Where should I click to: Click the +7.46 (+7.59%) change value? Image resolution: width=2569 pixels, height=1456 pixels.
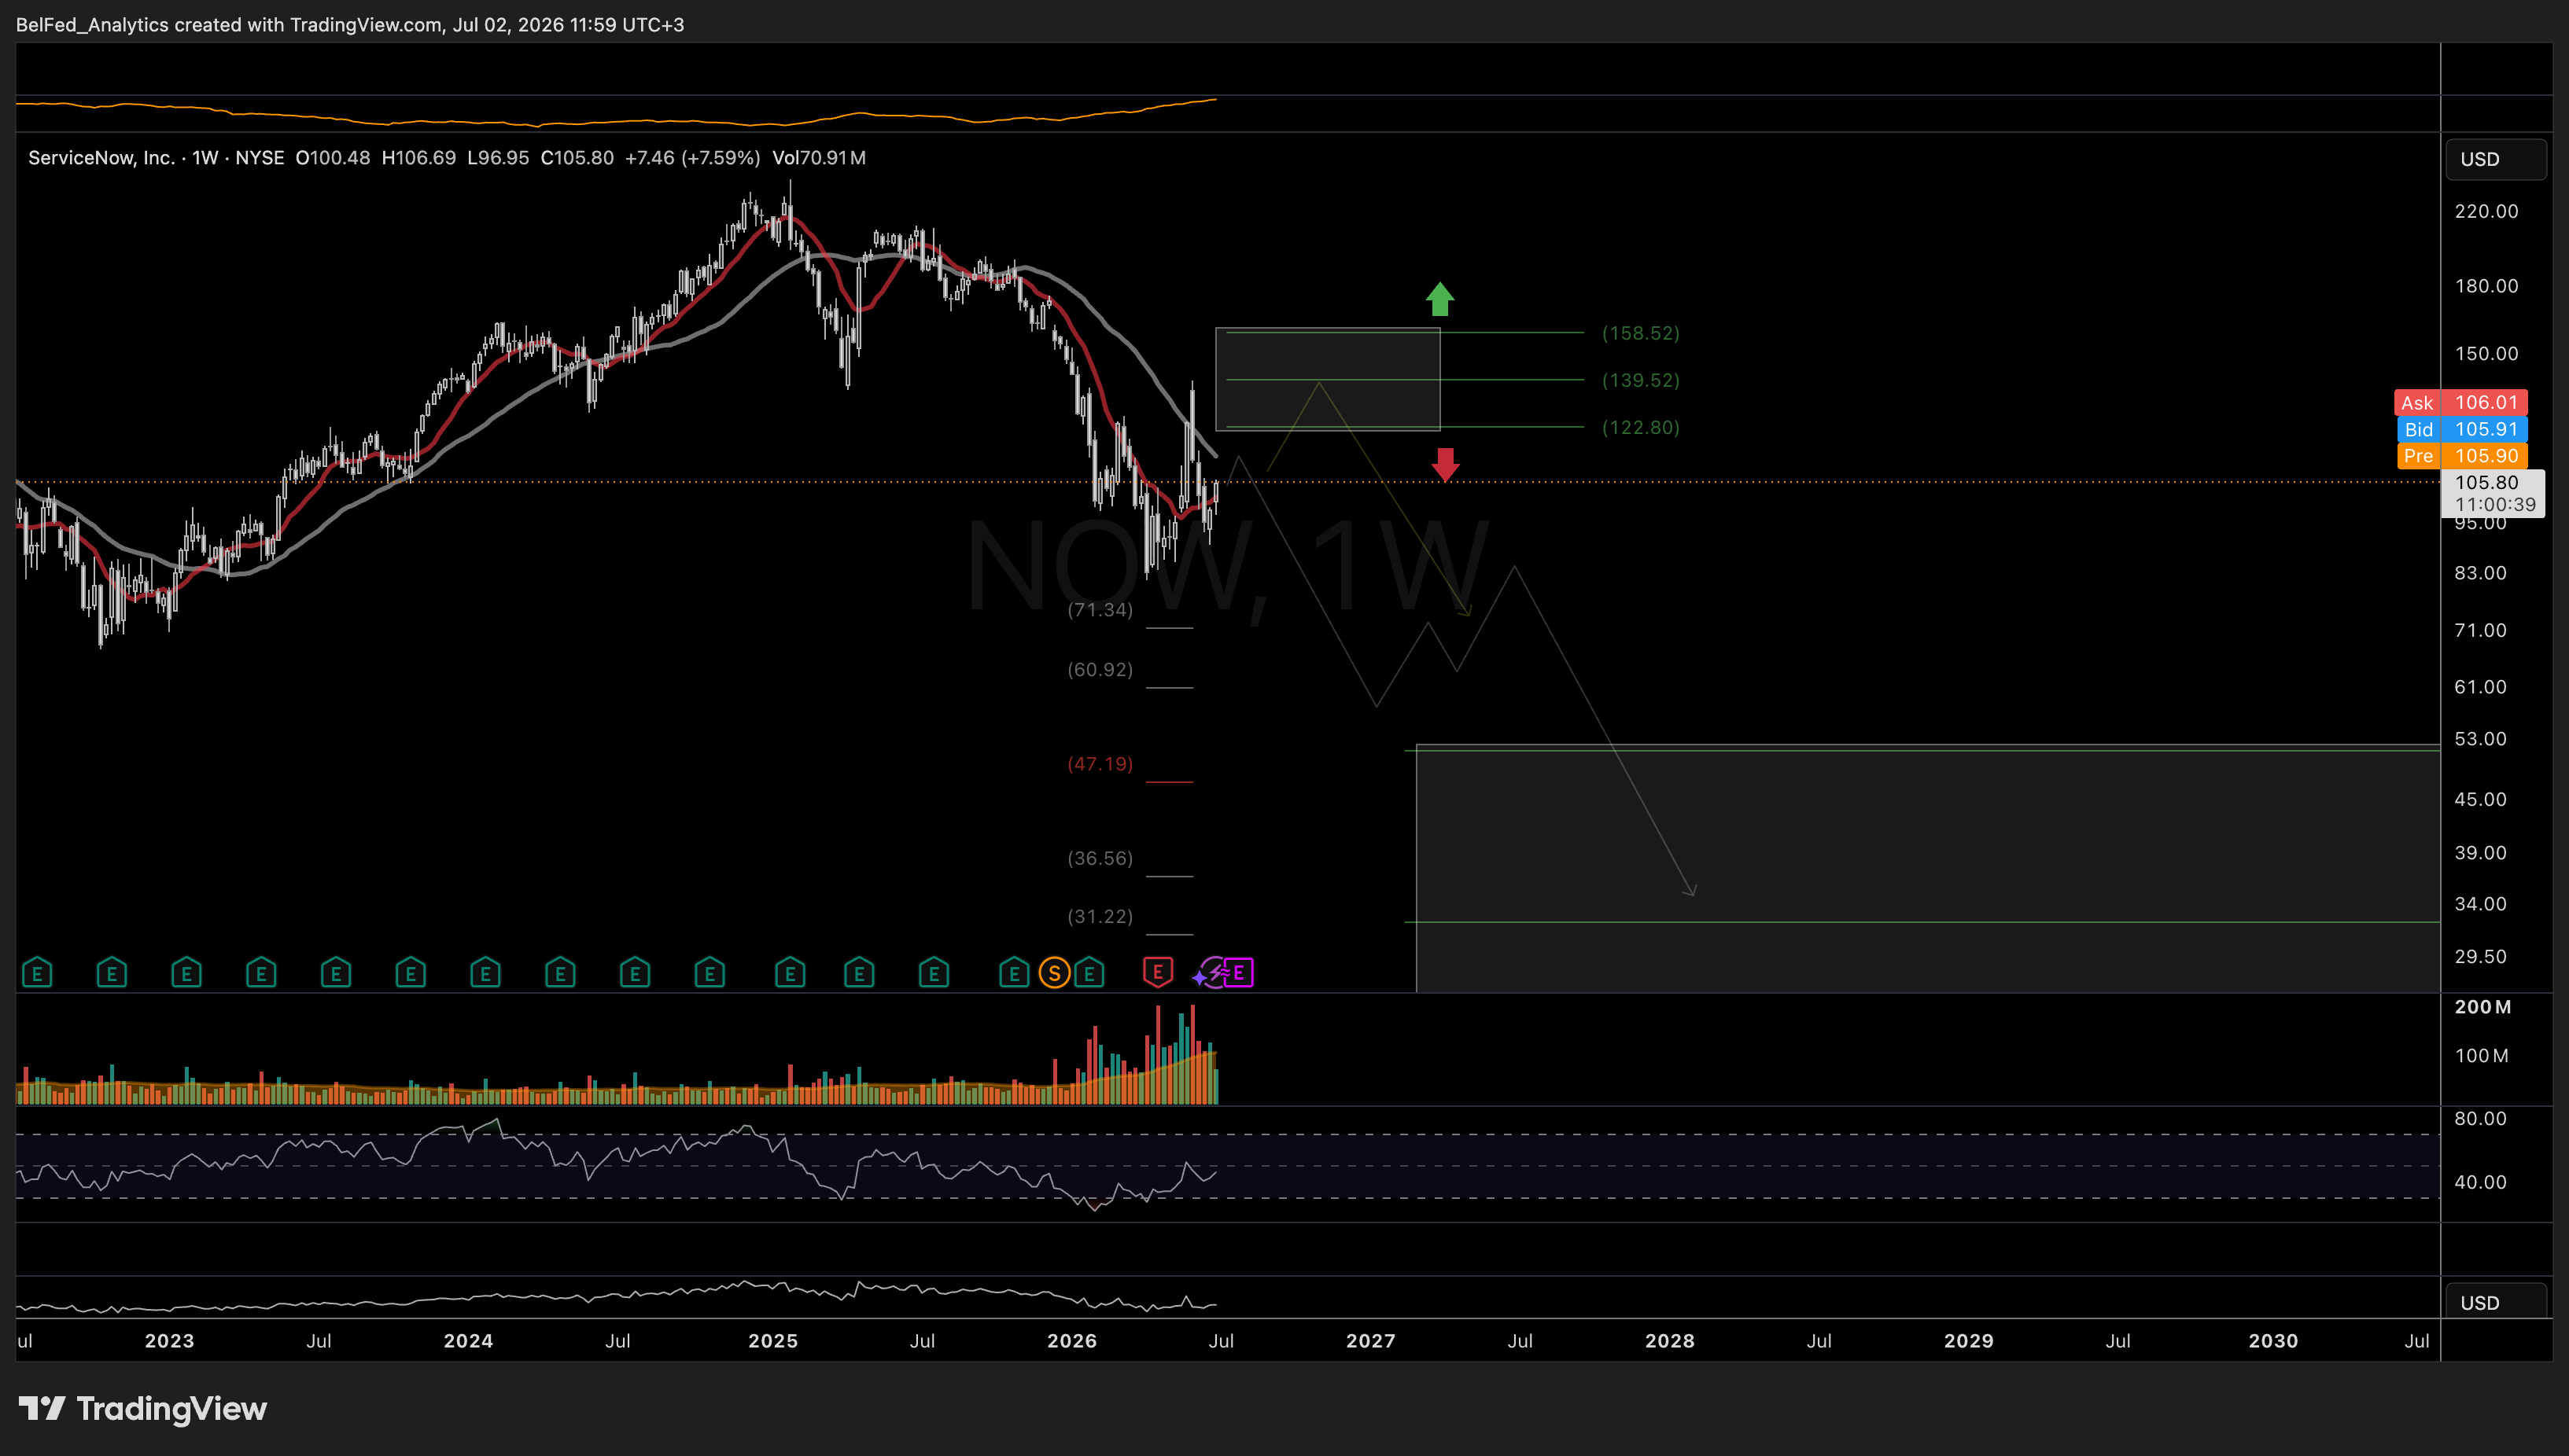click(692, 158)
